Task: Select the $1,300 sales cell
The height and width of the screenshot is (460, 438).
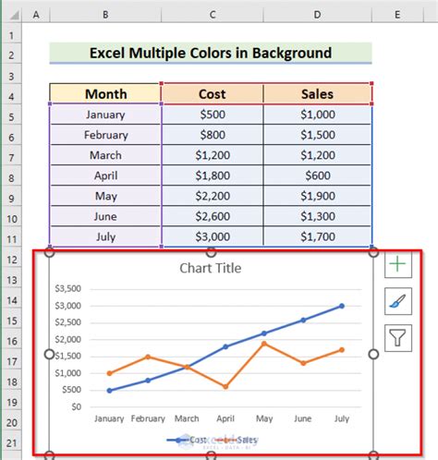Action: (x=318, y=216)
